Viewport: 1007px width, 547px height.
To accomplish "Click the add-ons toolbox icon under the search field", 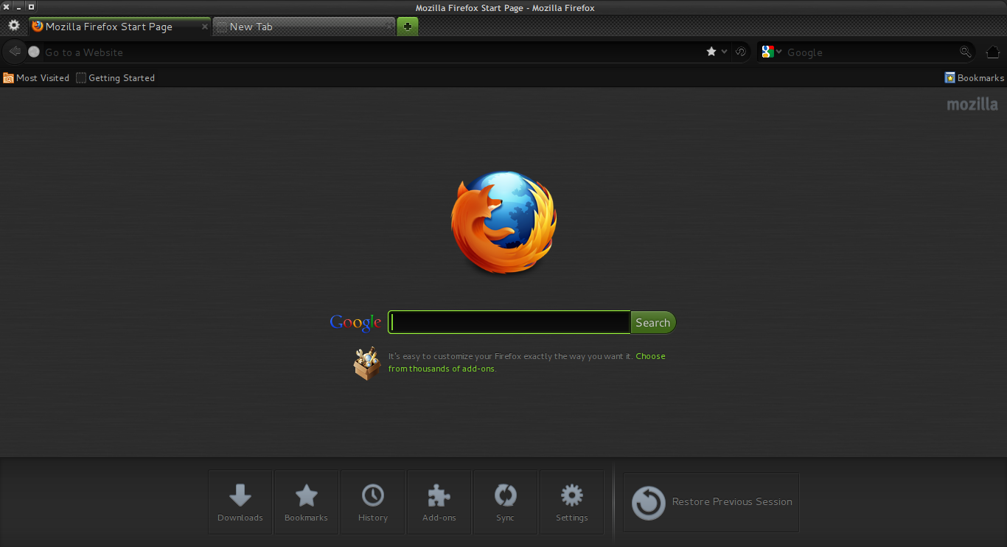I will click(367, 363).
